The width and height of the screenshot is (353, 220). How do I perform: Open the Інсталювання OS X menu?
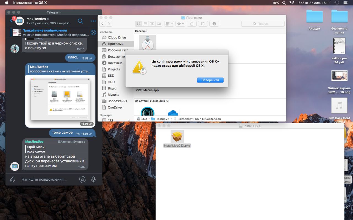point(30,3)
